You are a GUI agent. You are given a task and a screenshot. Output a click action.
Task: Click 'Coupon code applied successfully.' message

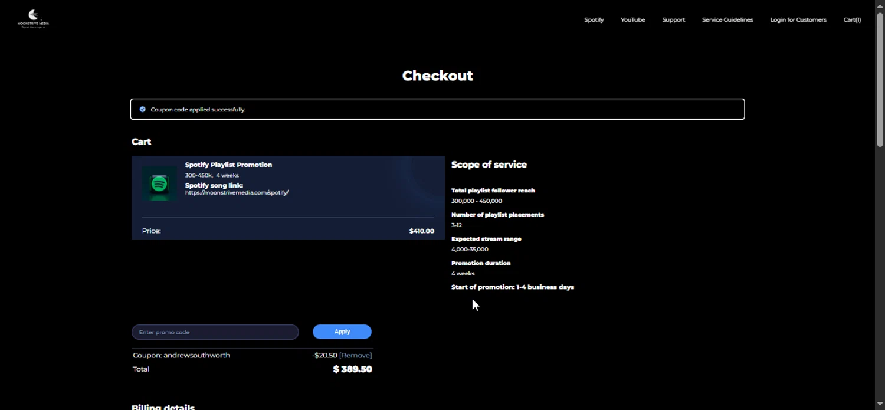coord(198,110)
